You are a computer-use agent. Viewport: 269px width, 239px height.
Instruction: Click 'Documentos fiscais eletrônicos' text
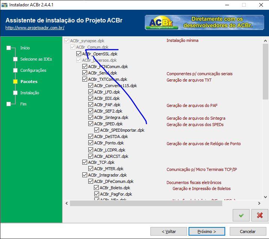[x=194, y=183]
